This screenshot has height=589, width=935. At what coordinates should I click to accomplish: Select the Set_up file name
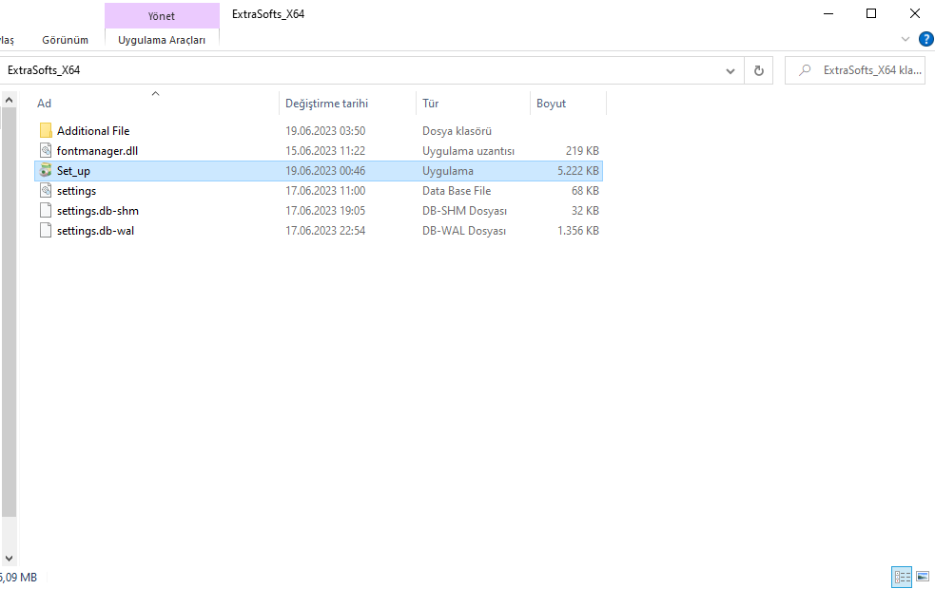coord(73,170)
